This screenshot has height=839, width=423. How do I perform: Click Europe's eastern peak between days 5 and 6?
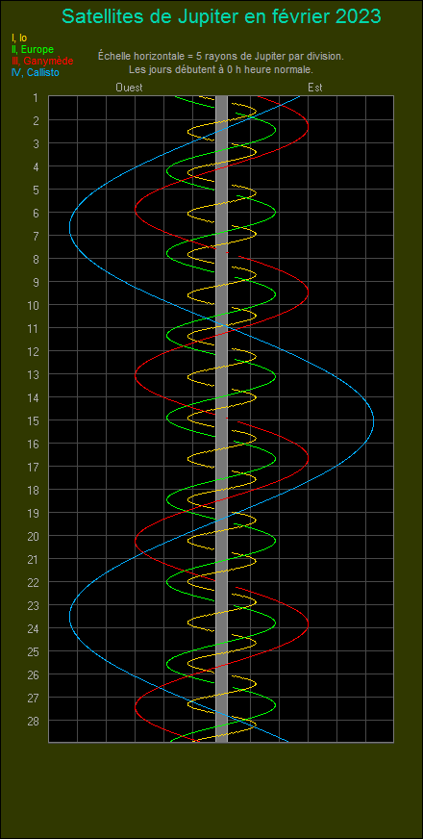pos(275,212)
